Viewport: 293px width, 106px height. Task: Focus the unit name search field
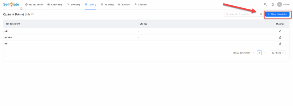click(241, 14)
